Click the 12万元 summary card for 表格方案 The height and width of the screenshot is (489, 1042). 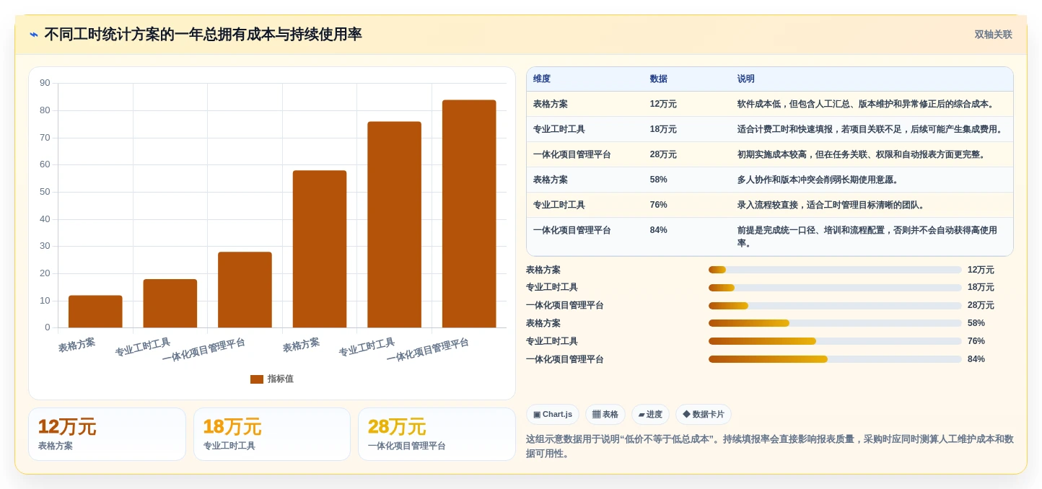107,434
